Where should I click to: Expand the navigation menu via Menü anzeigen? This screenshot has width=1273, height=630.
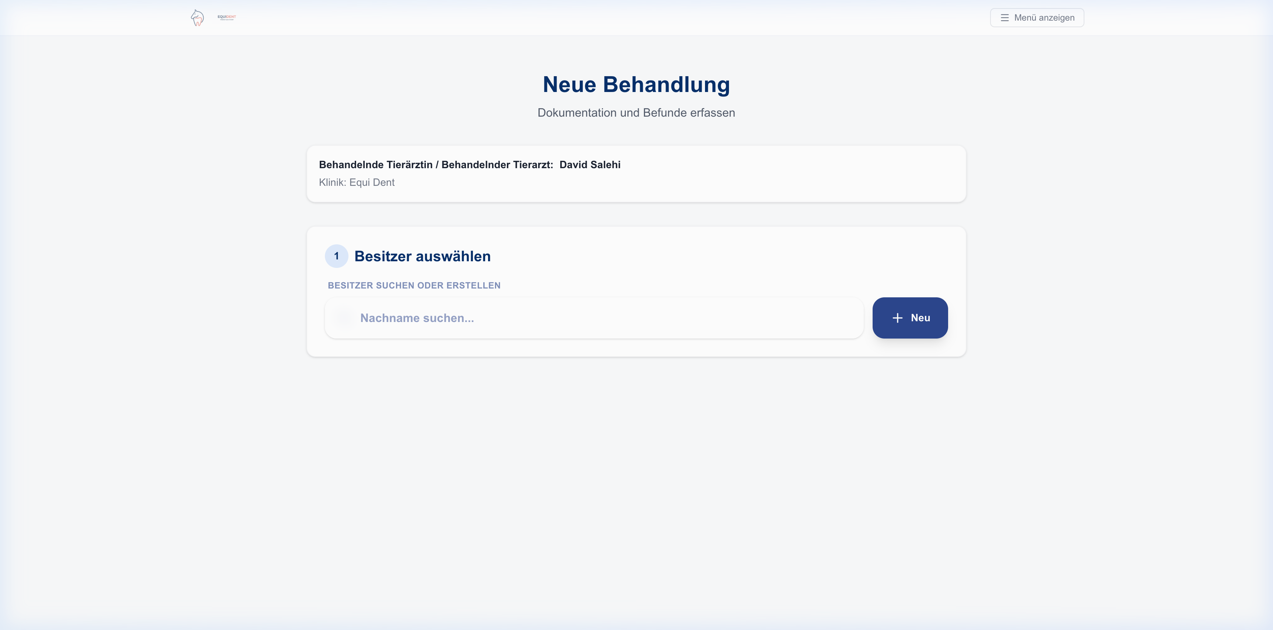click(1037, 17)
